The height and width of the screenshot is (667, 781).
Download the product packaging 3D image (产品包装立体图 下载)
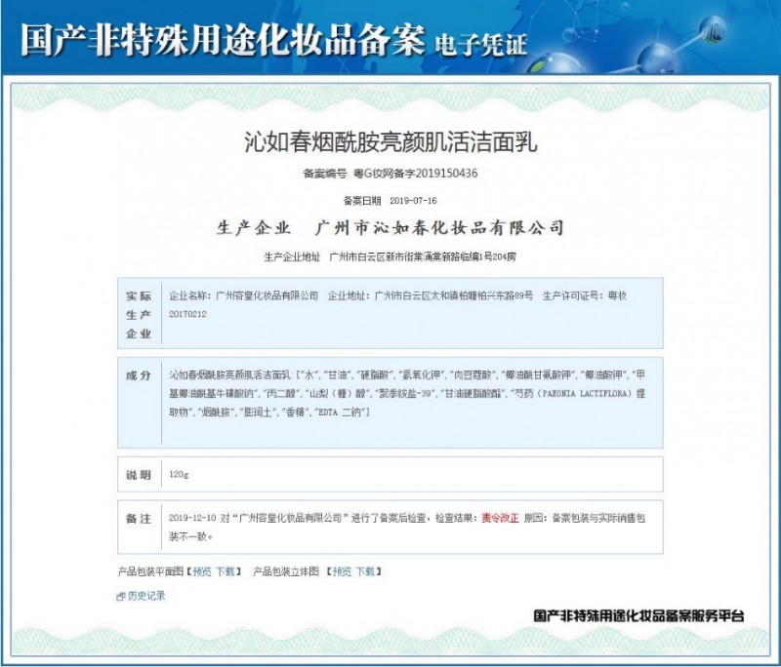364,571
